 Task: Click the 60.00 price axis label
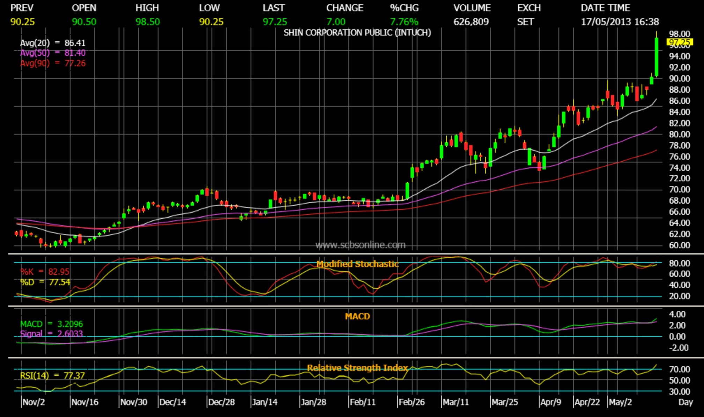(x=679, y=245)
